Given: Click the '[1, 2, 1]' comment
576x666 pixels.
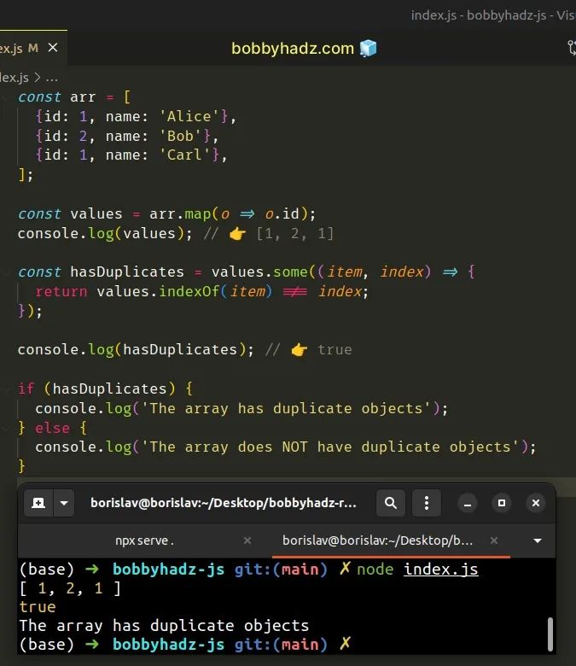Looking at the screenshot, I should (x=295, y=234).
